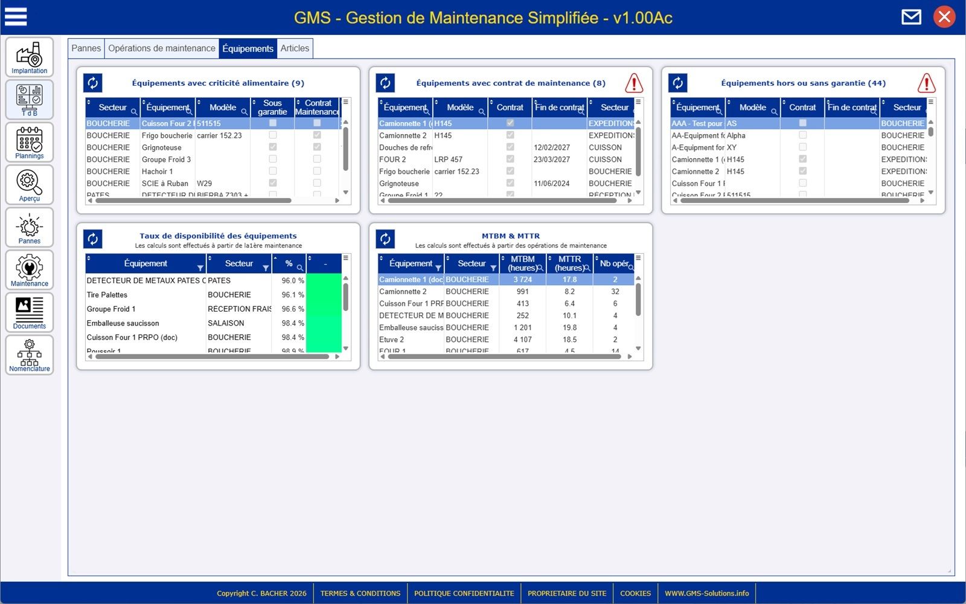Click the Aperçu gear magnifier icon

point(29,185)
